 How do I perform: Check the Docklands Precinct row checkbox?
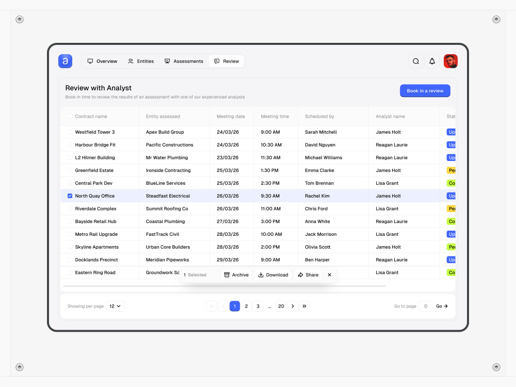point(70,260)
